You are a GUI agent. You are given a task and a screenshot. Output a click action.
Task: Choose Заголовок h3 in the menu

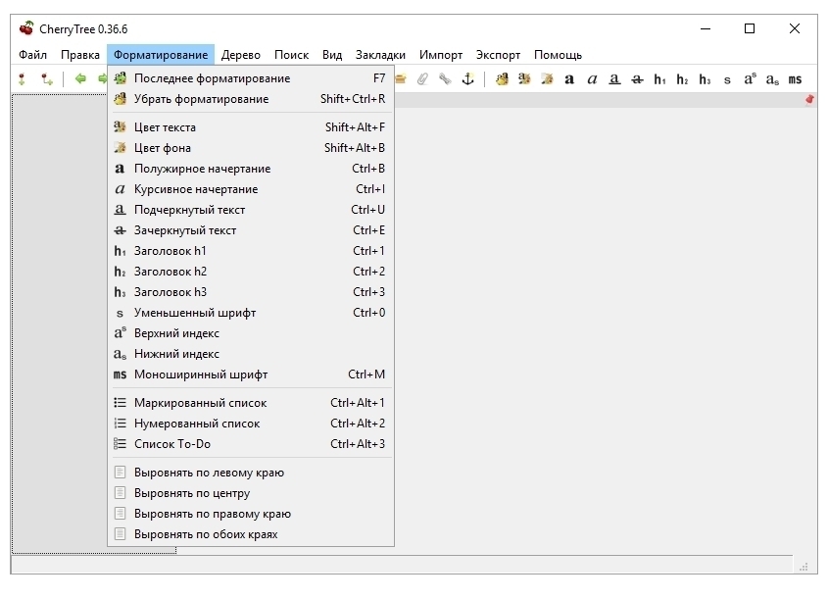click(x=250, y=292)
